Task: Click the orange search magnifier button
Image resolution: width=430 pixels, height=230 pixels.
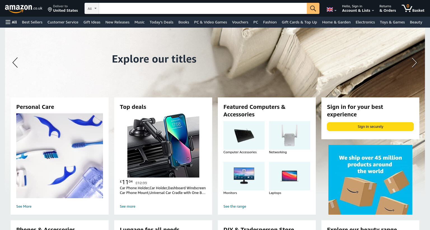Action: (x=313, y=8)
